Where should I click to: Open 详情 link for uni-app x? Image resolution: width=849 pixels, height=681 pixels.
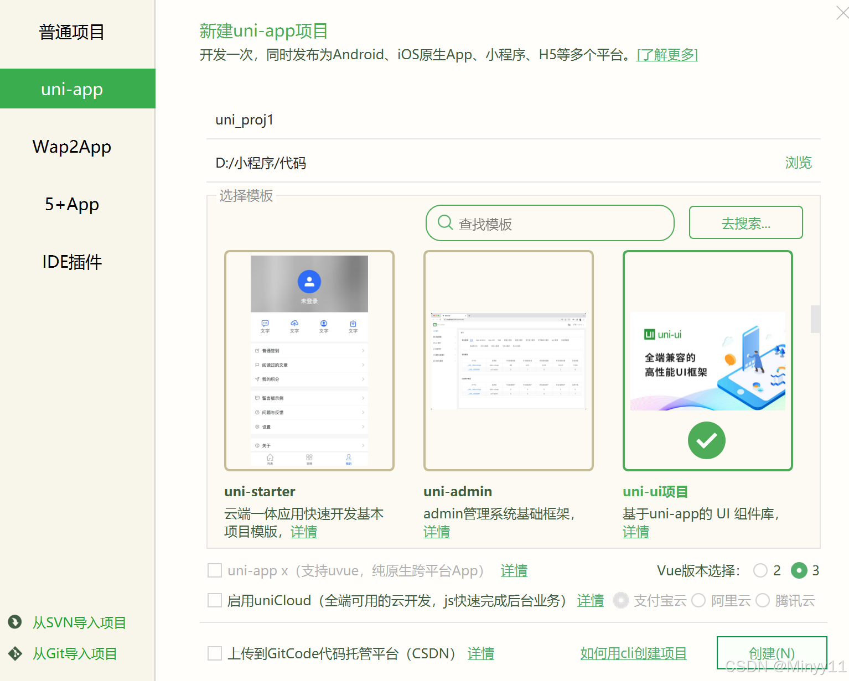(x=514, y=570)
